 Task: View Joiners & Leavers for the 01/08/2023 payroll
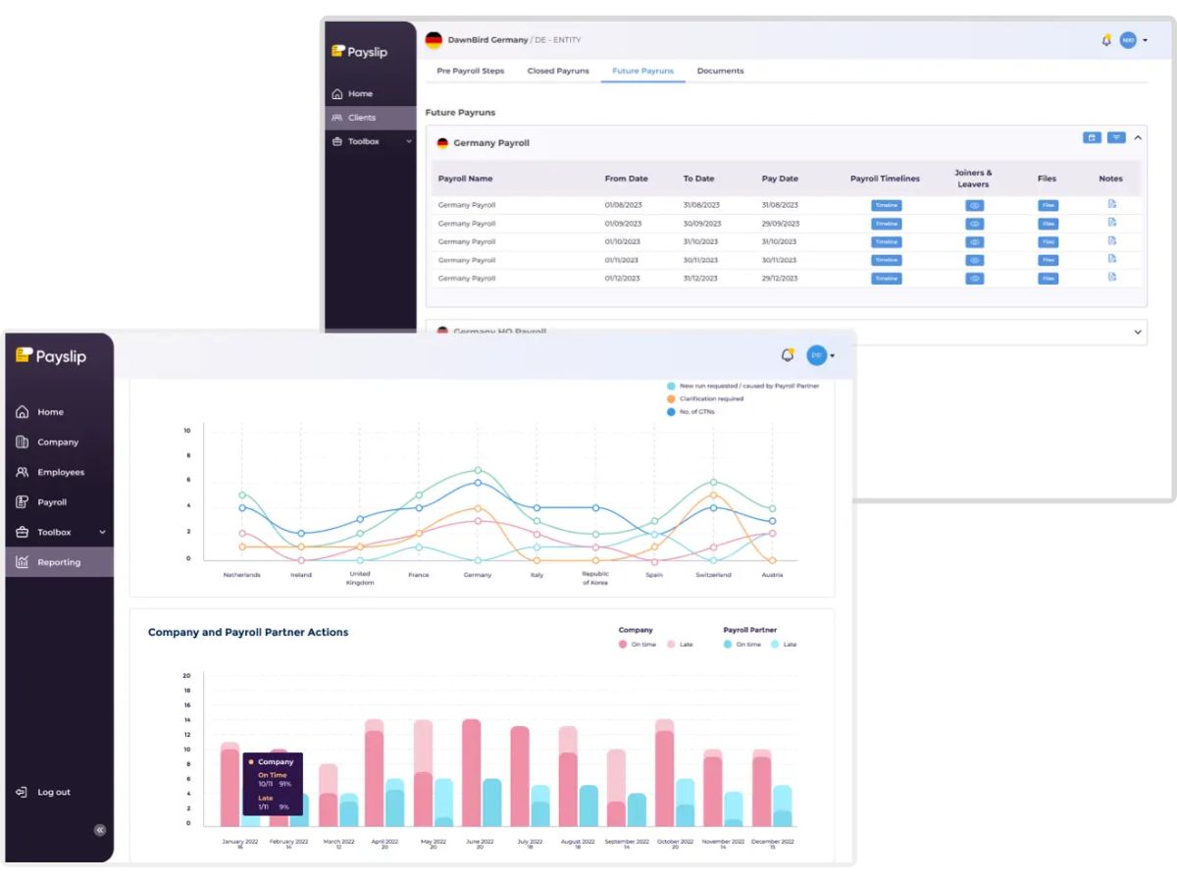(974, 206)
